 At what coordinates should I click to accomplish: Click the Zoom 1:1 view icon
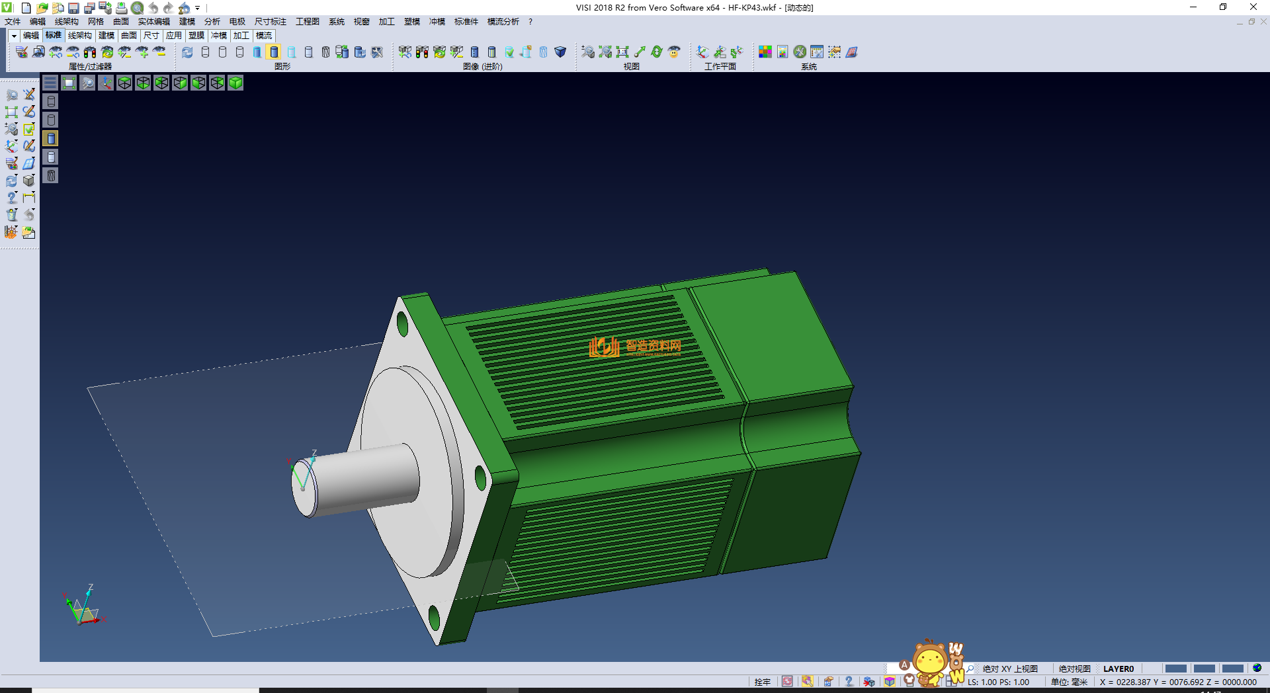622,52
